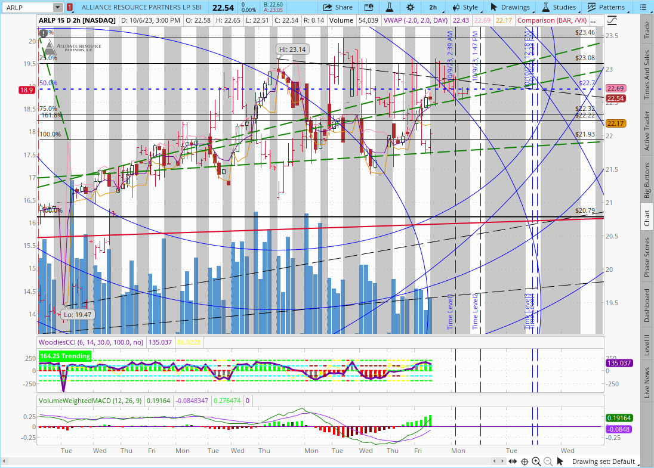Open the Live News side tab
The height and width of the screenshot is (468, 654).
pyautogui.click(x=647, y=383)
